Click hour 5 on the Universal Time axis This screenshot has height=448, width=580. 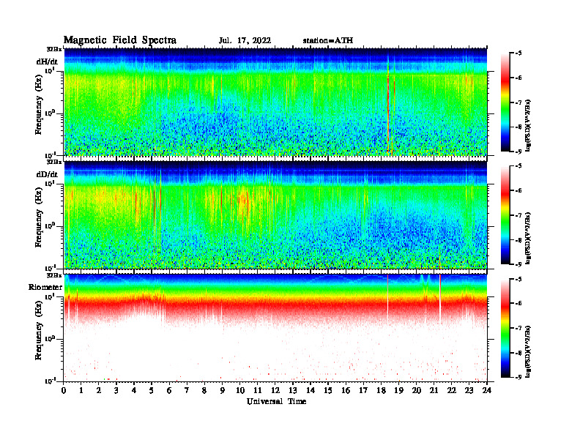coord(152,391)
